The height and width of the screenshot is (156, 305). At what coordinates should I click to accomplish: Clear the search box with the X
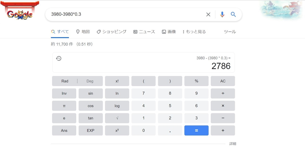(208, 14)
